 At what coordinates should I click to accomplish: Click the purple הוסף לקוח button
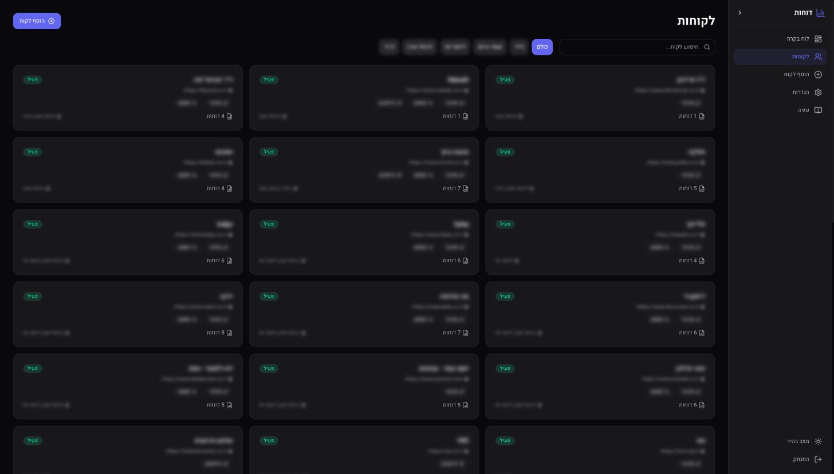pyautogui.click(x=37, y=21)
